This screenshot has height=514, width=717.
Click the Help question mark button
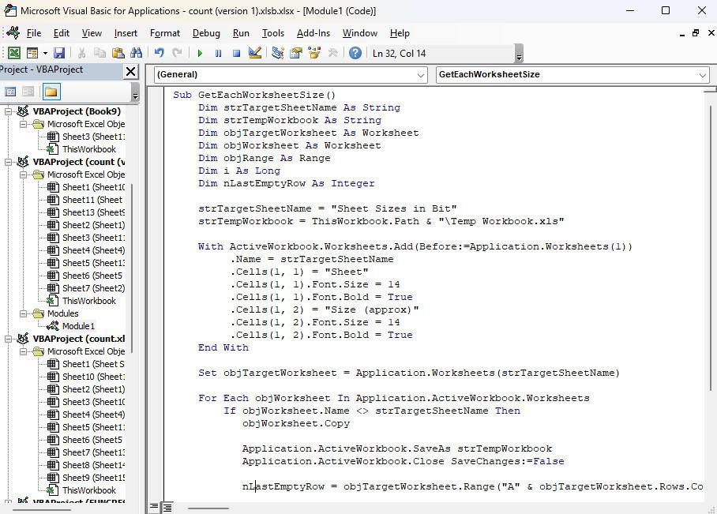(357, 52)
